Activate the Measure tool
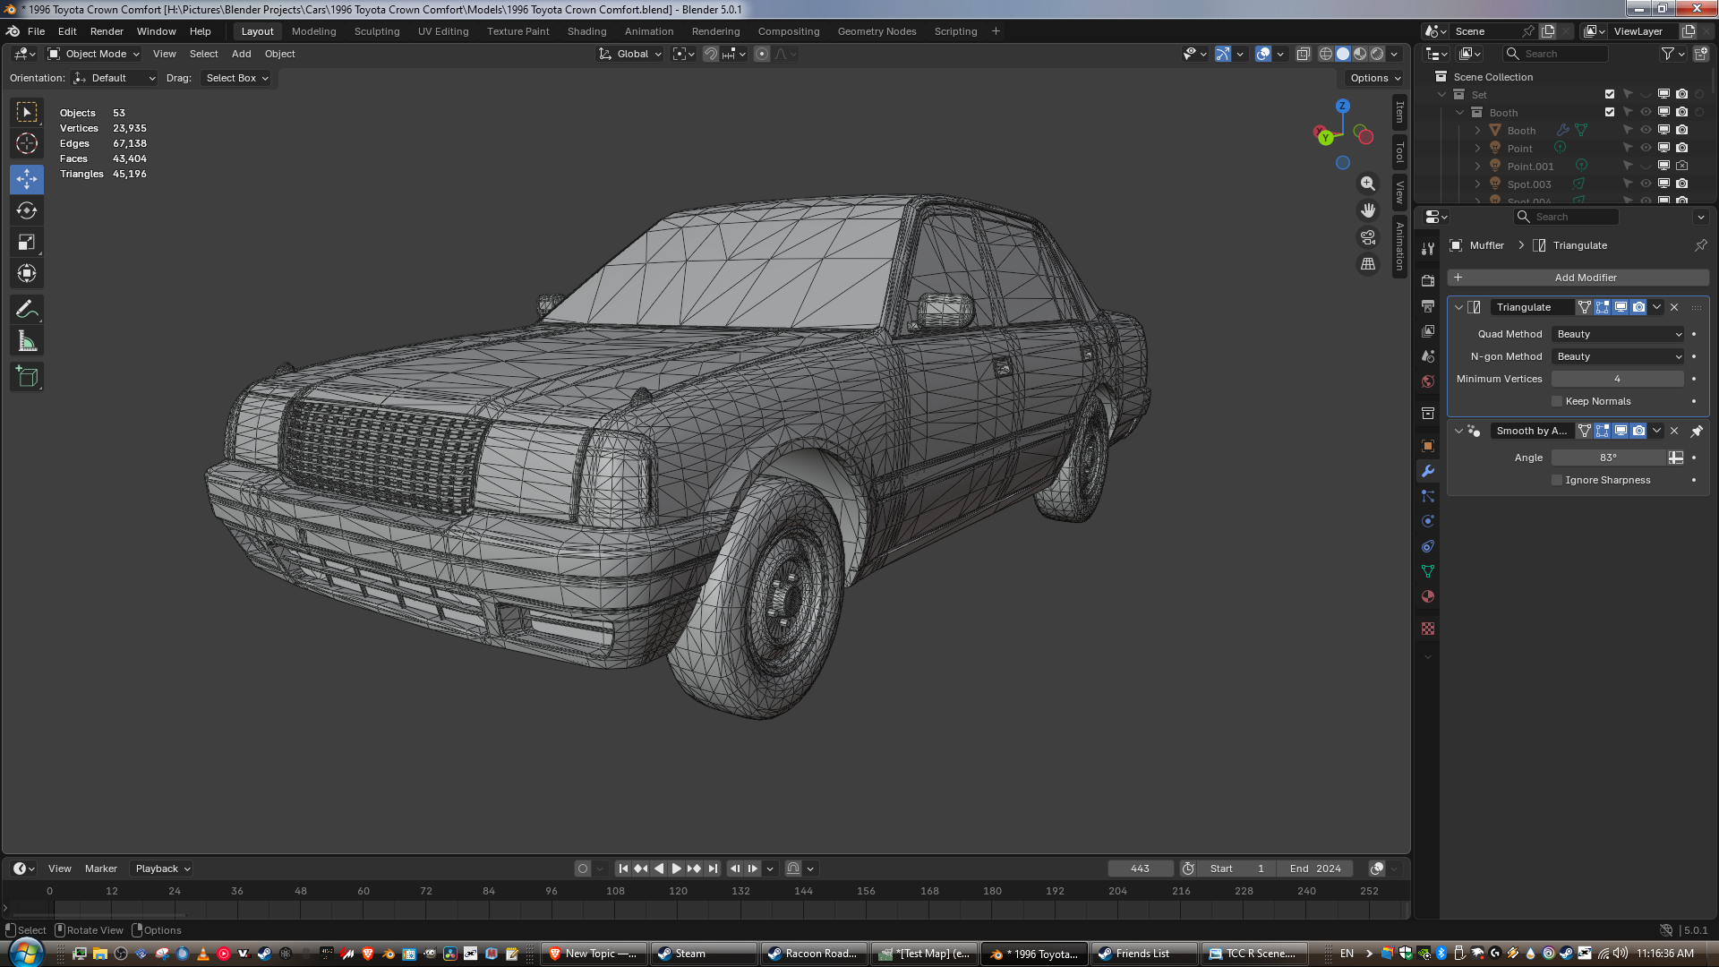 tap(27, 341)
